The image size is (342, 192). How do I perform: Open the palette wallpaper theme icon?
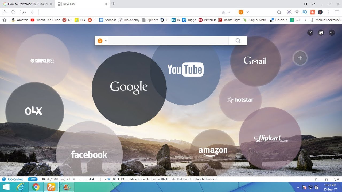[321, 33]
